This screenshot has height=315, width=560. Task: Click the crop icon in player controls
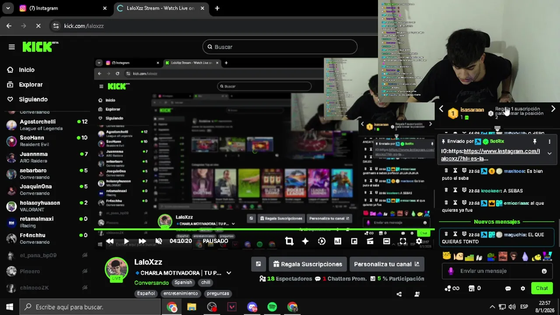point(289,241)
